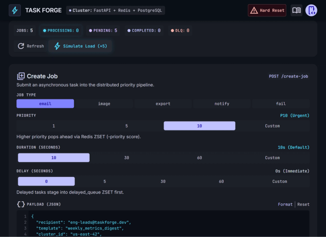Open the documentation book icon
This screenshot has height=237, width=326.
(296, 10)
